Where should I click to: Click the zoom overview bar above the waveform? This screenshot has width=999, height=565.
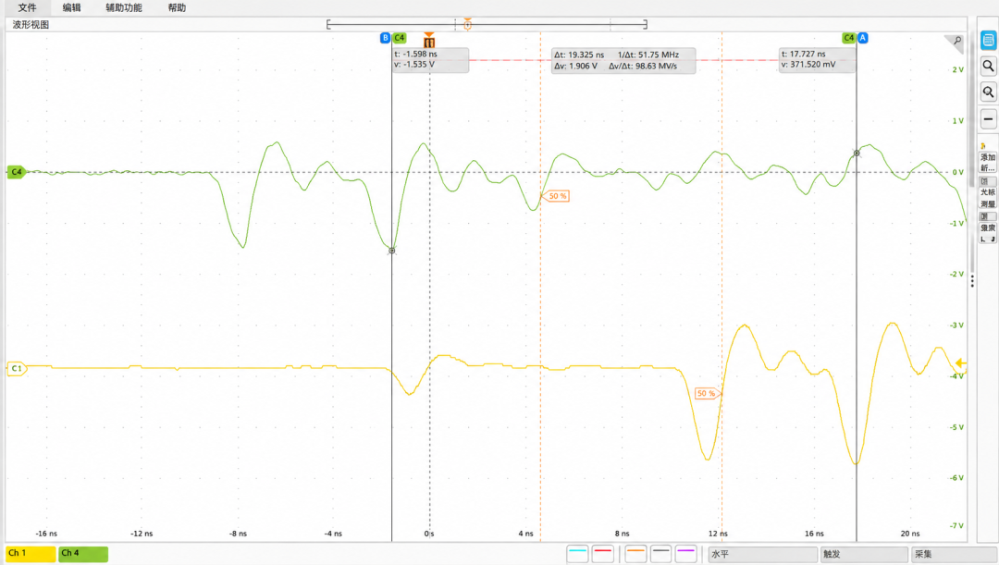(x=487, y=24)
